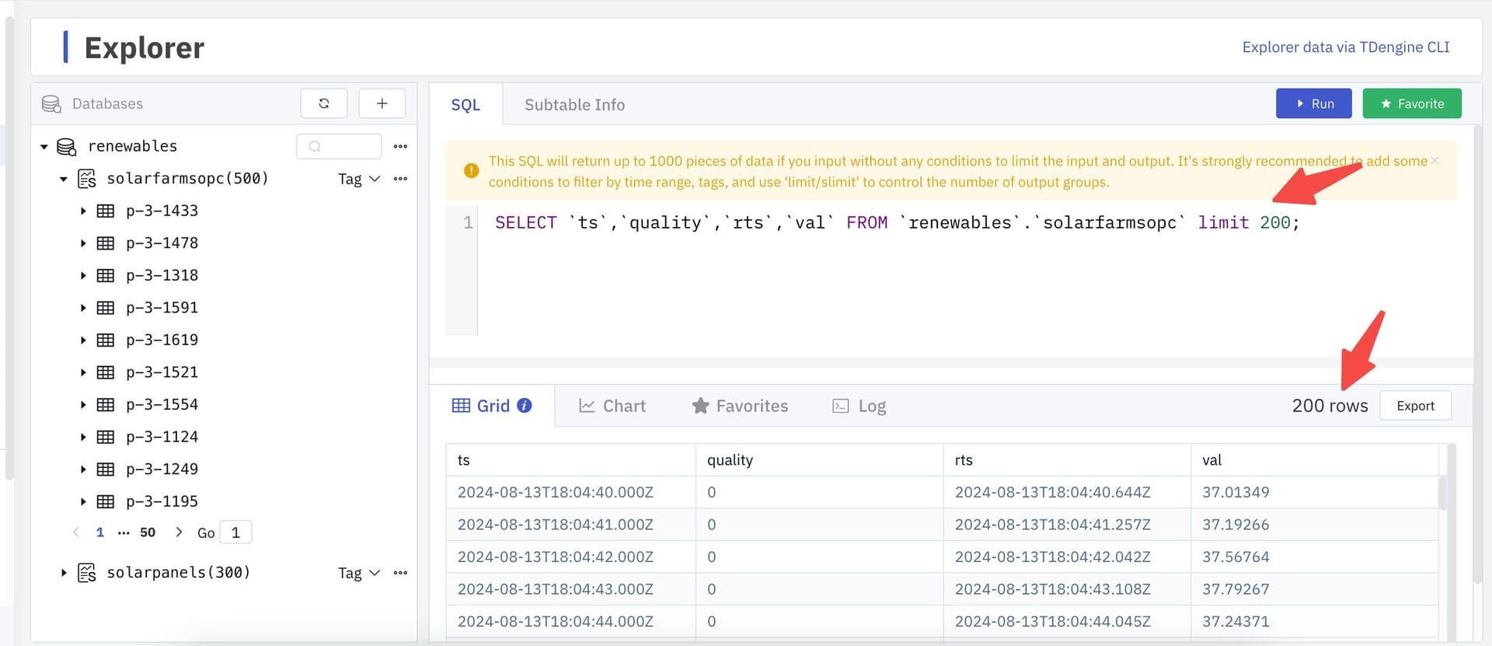The image size is (1492, 646).
Task: Run the SQL query
Action: pyautogui.click(x=1313, y=103)
